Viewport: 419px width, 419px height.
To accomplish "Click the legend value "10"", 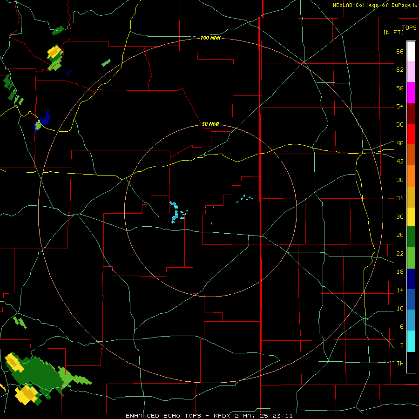I will point(400,308).
